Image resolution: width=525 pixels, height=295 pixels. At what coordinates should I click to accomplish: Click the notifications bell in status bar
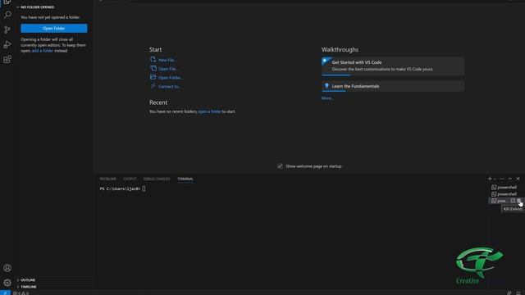(x=518, y=293)
